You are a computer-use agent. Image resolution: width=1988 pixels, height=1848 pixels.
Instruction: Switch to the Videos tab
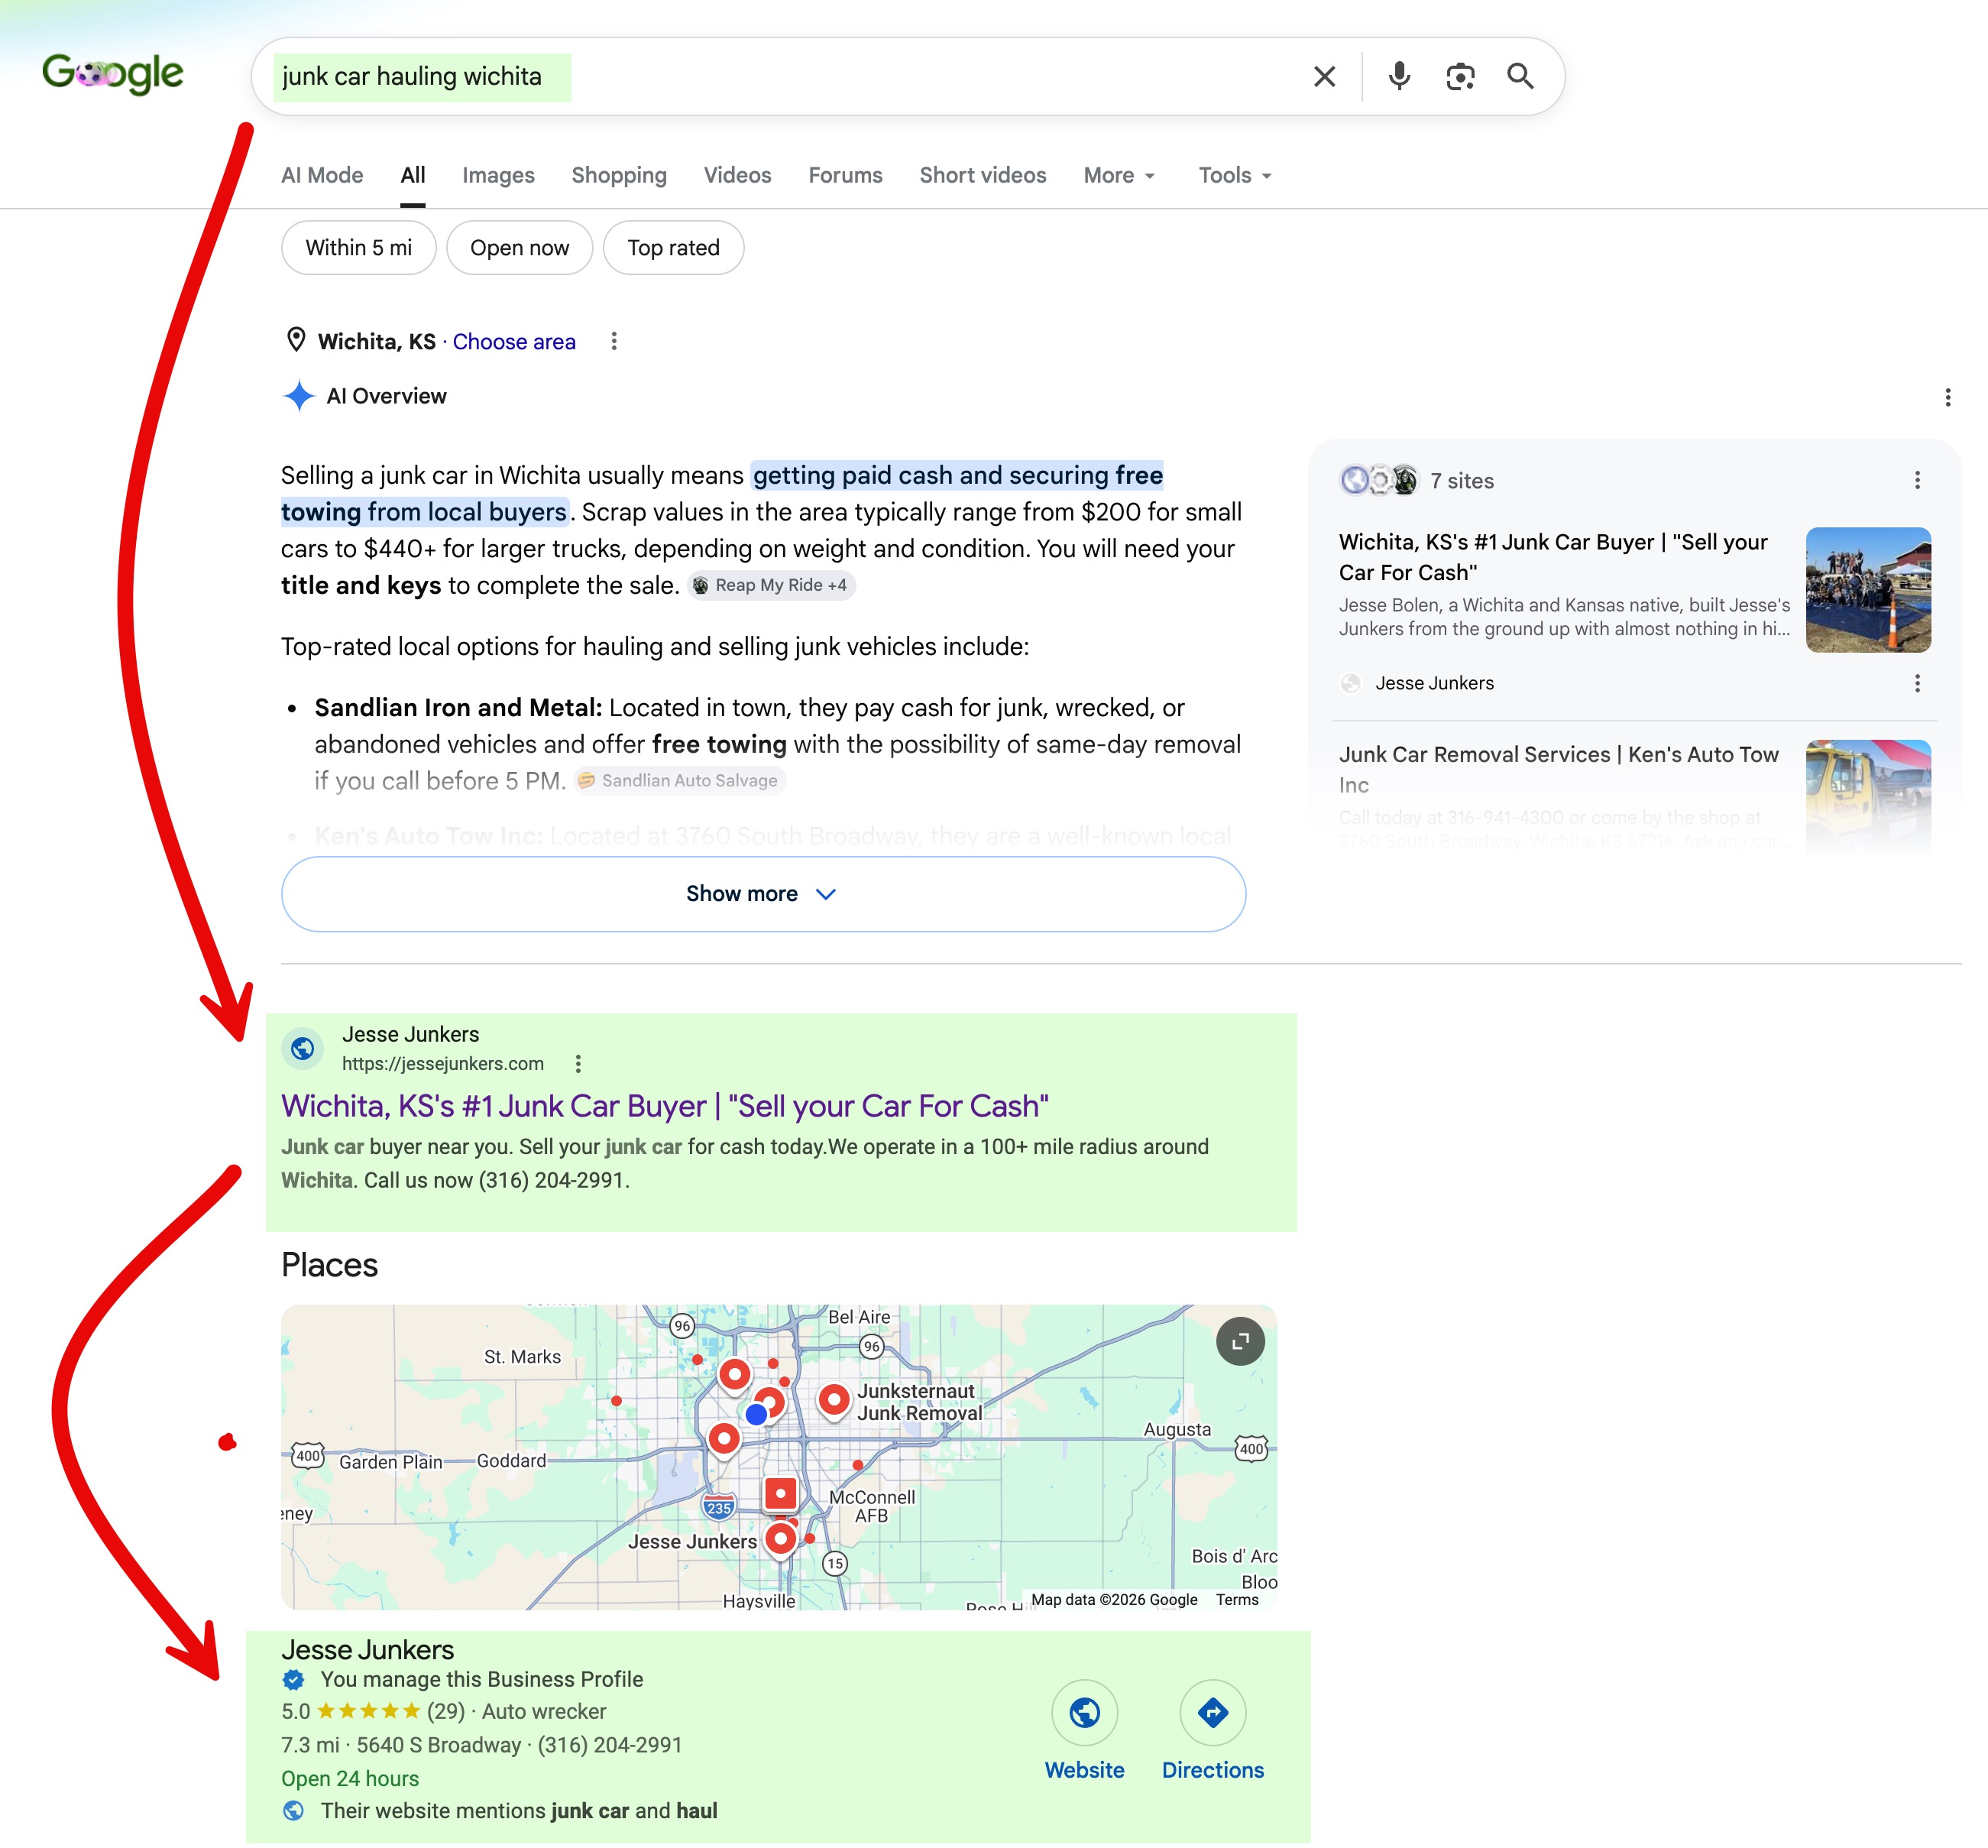[x=737, y=175]
